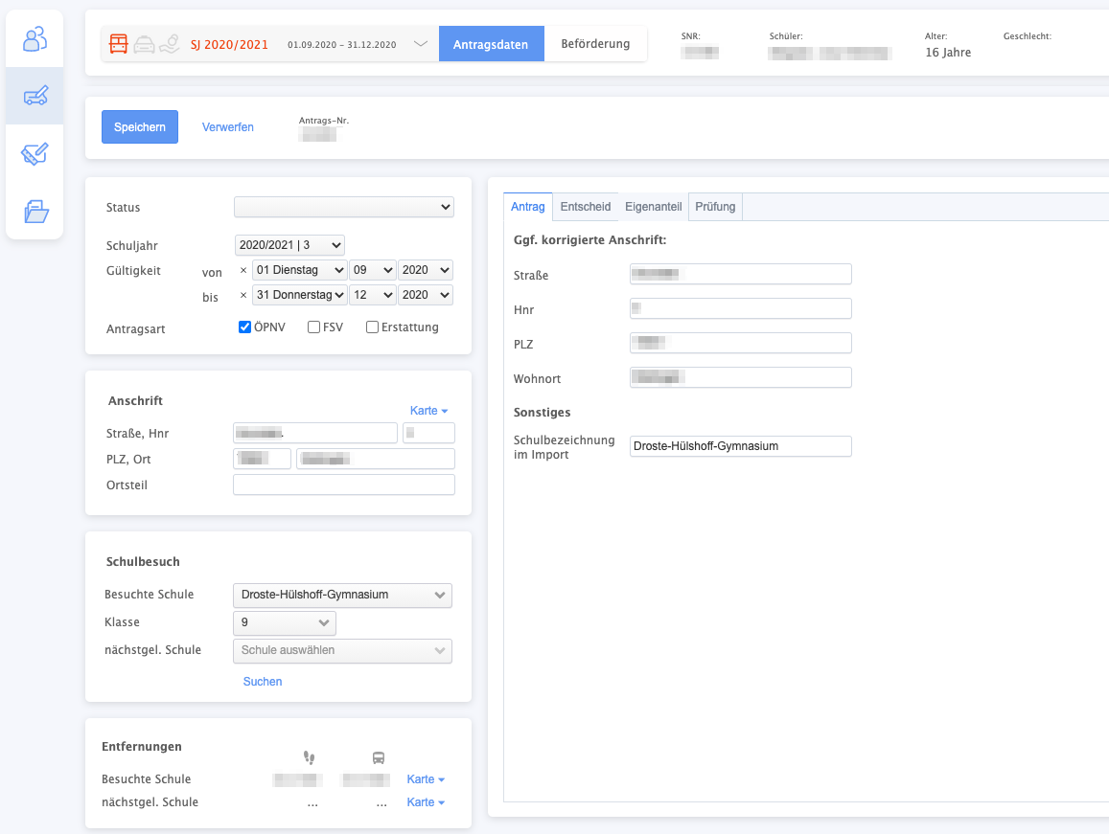Expand the school year period chevron
This screenshot has height=834, width=1109.
pyautogui.click(x=420, y=44)
